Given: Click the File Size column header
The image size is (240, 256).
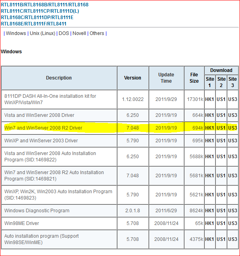Looking at the screenshot, I should (194, 78).
